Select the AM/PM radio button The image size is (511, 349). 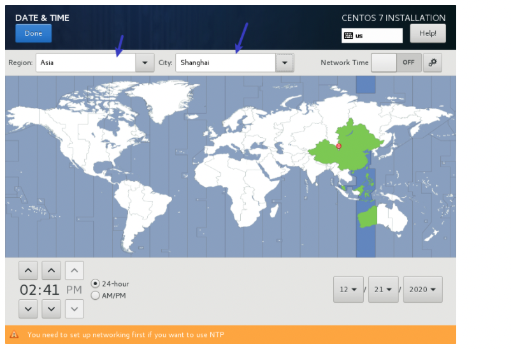point(96,295)
